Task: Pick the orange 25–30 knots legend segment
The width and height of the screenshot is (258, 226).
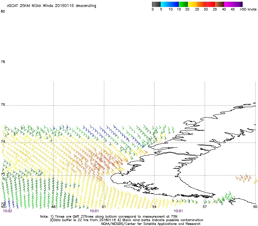Action: 202,4
